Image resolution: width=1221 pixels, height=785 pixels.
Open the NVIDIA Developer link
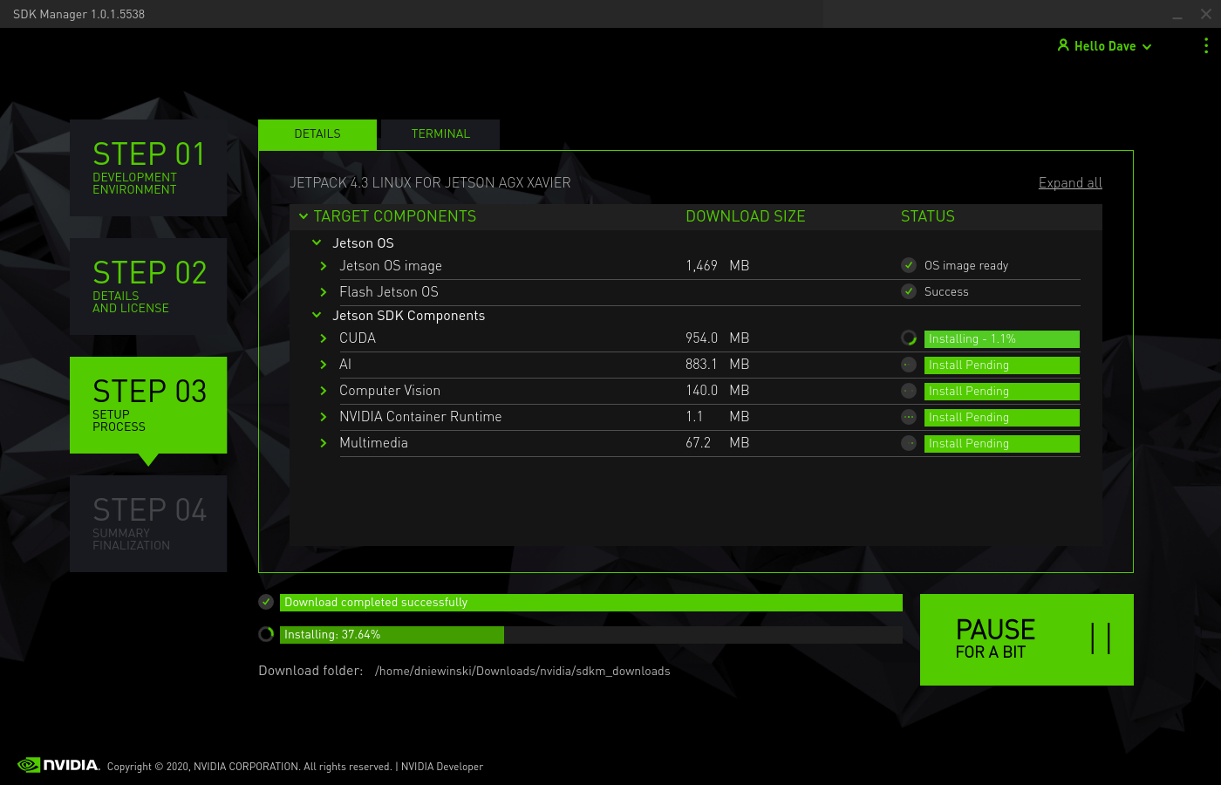coord(442,767)
